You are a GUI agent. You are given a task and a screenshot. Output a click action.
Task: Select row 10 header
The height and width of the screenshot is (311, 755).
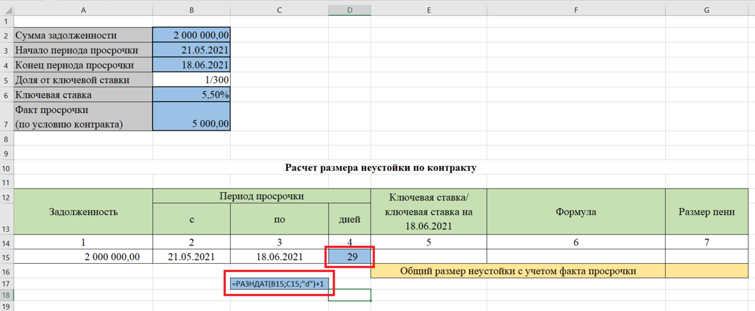[x=6, y=168]
